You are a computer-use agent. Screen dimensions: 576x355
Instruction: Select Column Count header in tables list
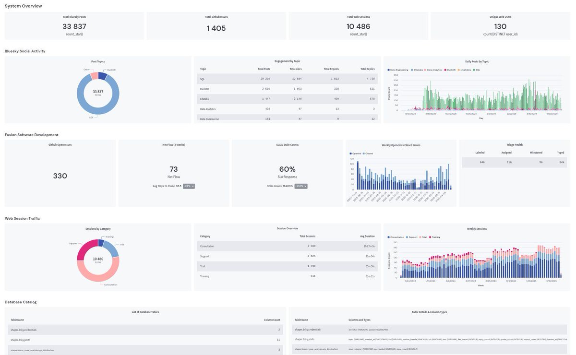(272, 320)
